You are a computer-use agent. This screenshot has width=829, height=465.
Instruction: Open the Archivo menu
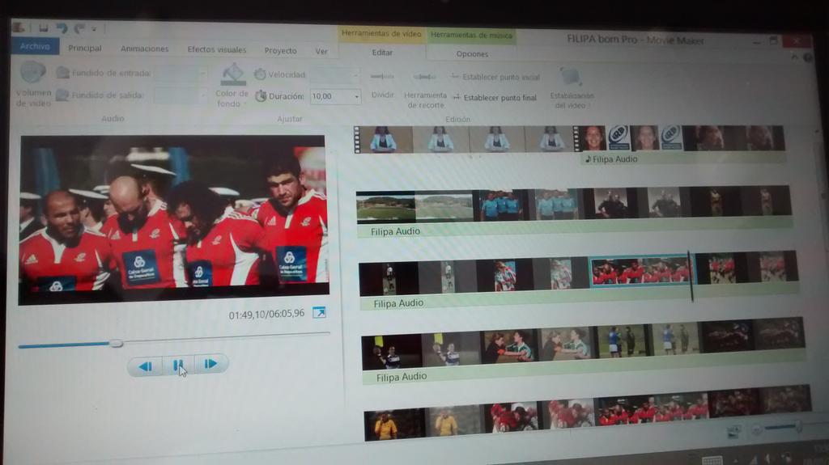click(x=35, y=46)
